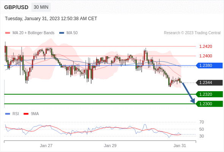Screen dimensions: 224x152
Task: Click the RSI 50 level label
Action: tap(202, 129)
